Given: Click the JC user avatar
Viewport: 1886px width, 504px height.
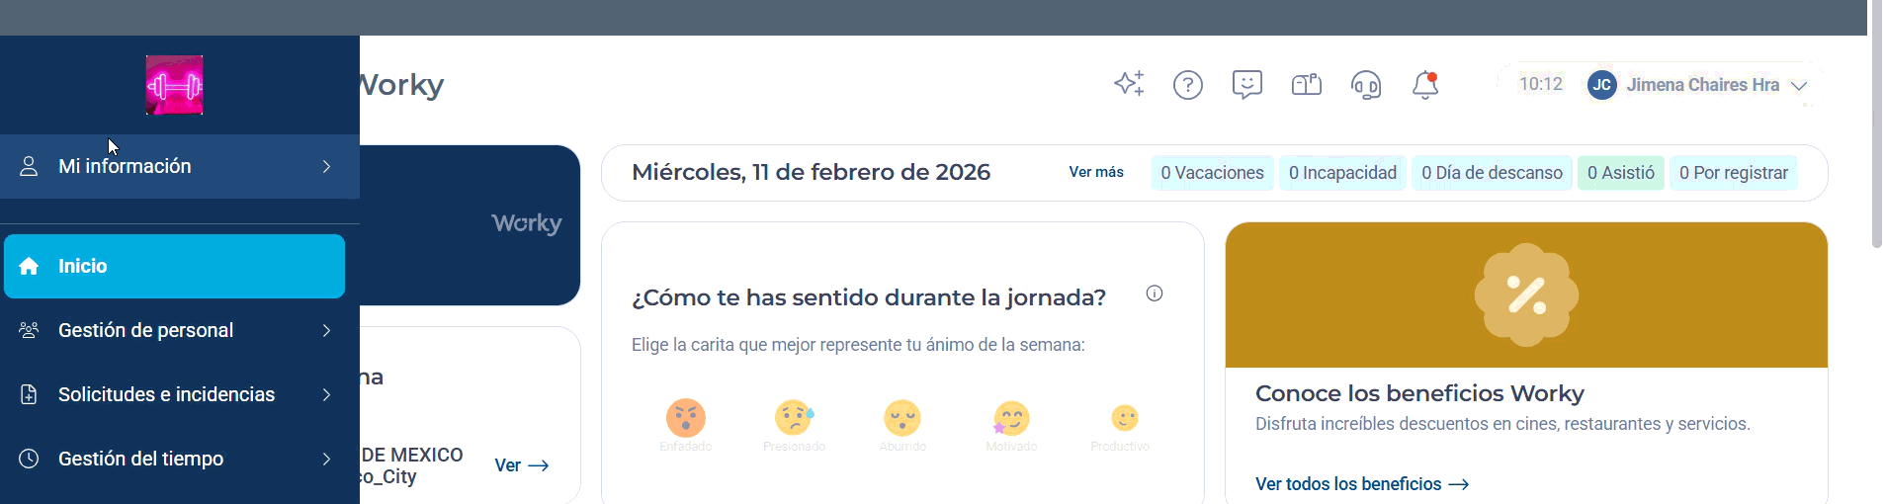Looking at the screenshot, I should 1601,85.
